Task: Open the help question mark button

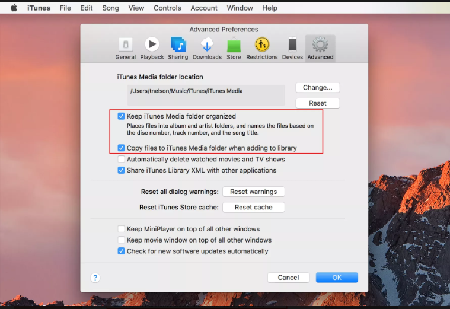Action: [x=95, y=278]
